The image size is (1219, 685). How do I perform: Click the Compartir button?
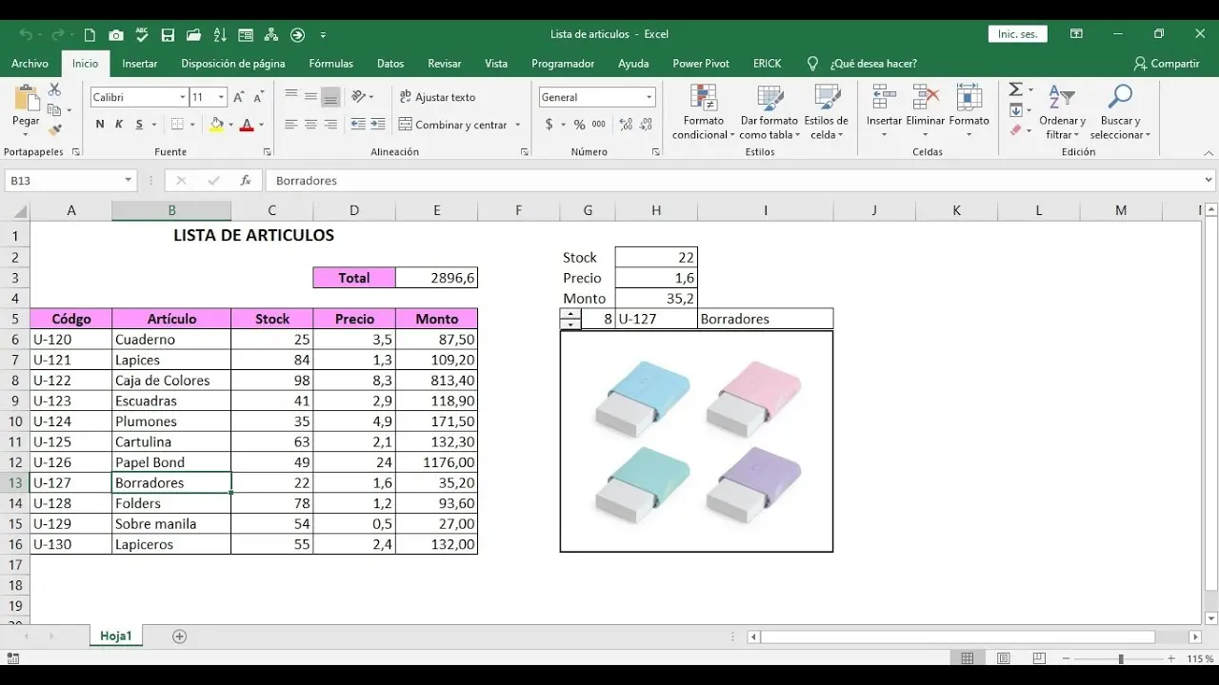1167,64
